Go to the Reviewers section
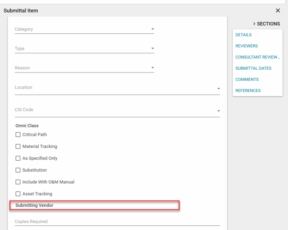Viewport: 288px width, 230px height. (247, 46)
